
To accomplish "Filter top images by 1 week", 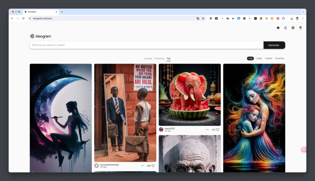I will pyautogui.click(x=259, y=58).
